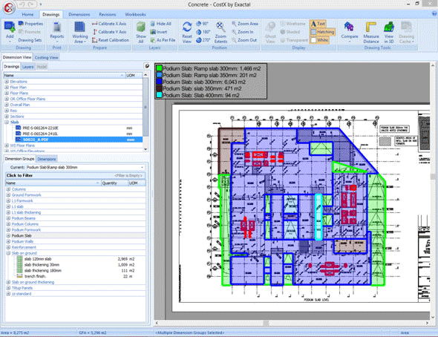Switch to the Layers panel tab
This screenshot has height=337, width=438.
coord(27,67)
